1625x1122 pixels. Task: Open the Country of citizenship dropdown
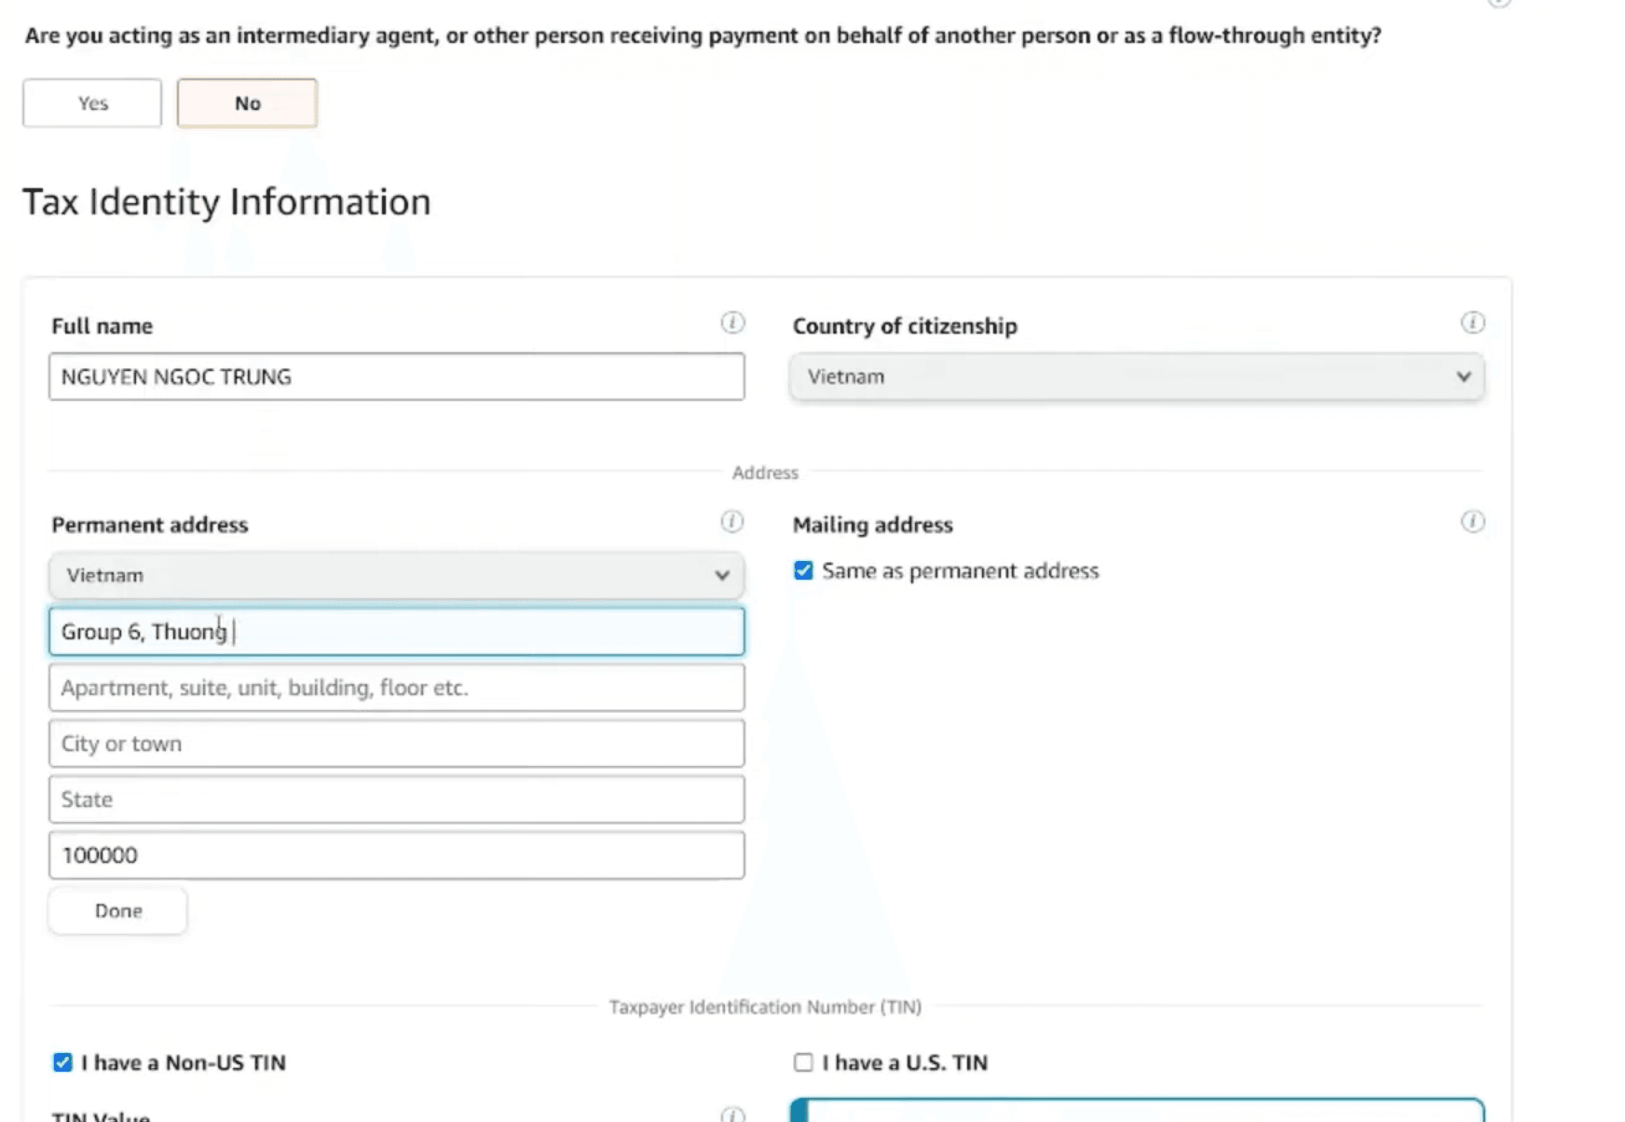coord(1136,376)
